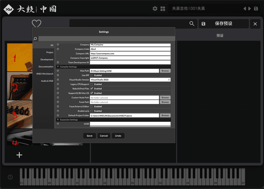The width and height of the screenshot is (264, 189).
Task: Collapse the Compiler Settings section
Action: (x=58, y=67)
